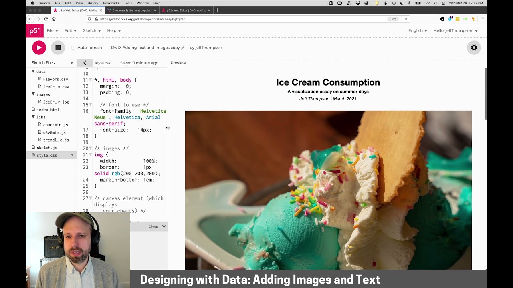Viewport: 513px width, 288px height.
Task: Go back in Firefox
Action: [x=30, y=19]
